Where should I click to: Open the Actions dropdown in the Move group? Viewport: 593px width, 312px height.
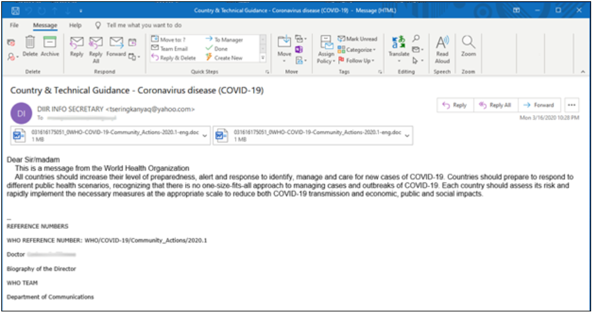tap(301, 60)
